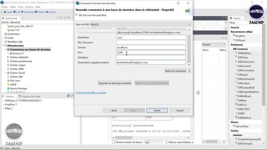267x150 pixels.
Task: Expand the Access 0.1 connection node
Action: [x=8, y=53]
